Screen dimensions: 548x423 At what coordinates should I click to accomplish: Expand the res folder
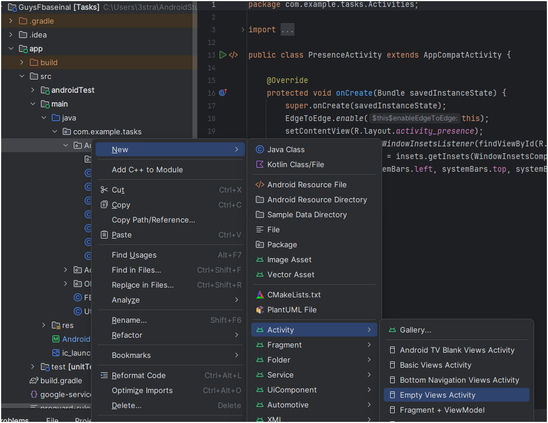point(43,326)
